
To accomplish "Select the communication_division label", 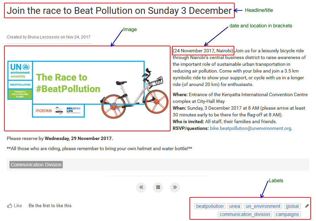I will click(x=245, y=214).
